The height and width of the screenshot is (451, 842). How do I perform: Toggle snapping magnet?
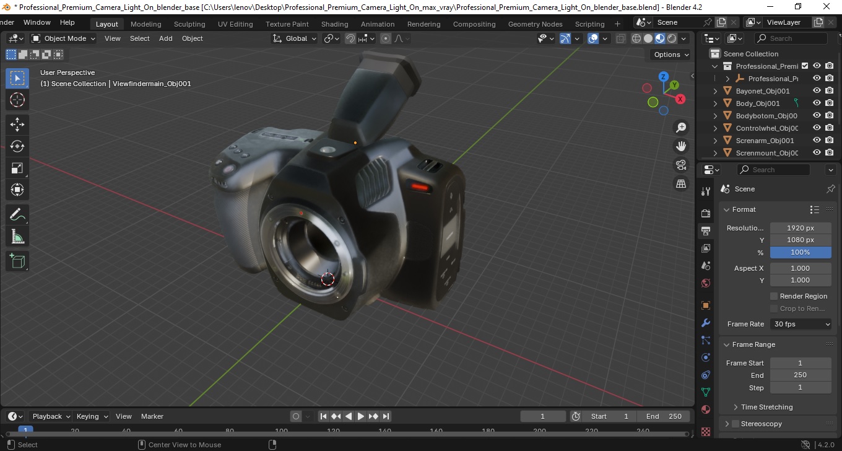click(x=350, y=38)
